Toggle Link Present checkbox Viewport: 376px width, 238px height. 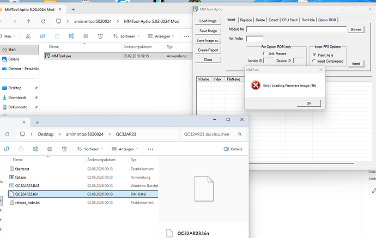[x=265, y=53]
